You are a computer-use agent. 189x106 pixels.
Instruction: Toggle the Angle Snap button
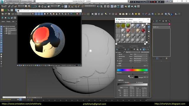pyautogui.click(x=73, y=6)
